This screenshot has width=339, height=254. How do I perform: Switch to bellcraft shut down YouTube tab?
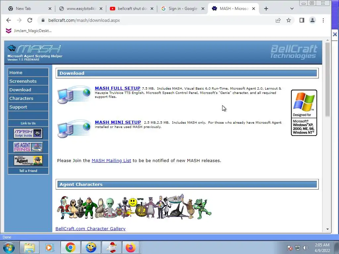coord(132,9)
